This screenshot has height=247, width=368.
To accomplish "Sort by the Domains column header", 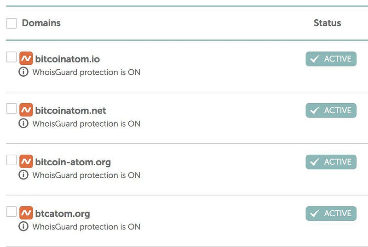I will tap(41, 23).
